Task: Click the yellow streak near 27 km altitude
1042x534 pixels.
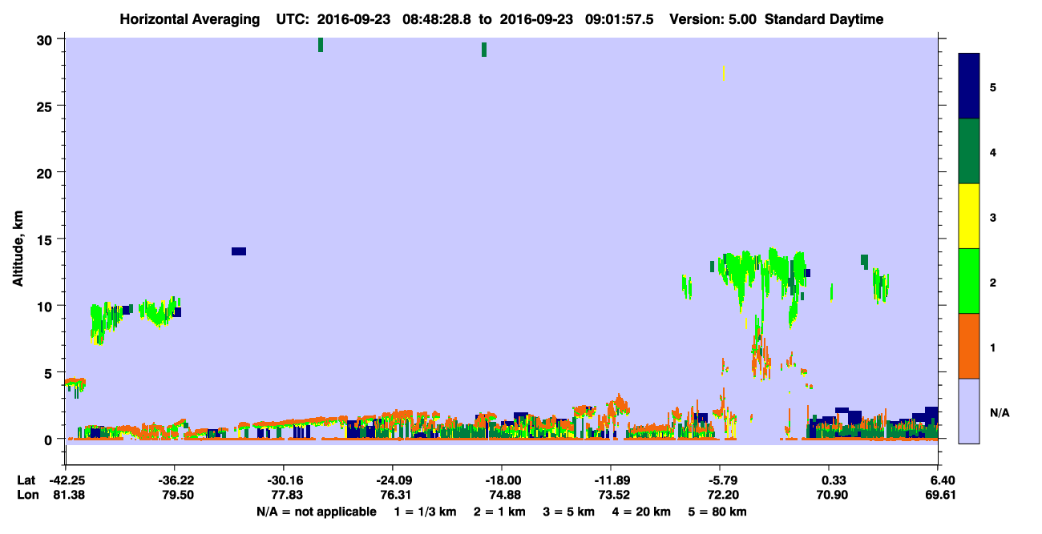Action: pos(724,73)
